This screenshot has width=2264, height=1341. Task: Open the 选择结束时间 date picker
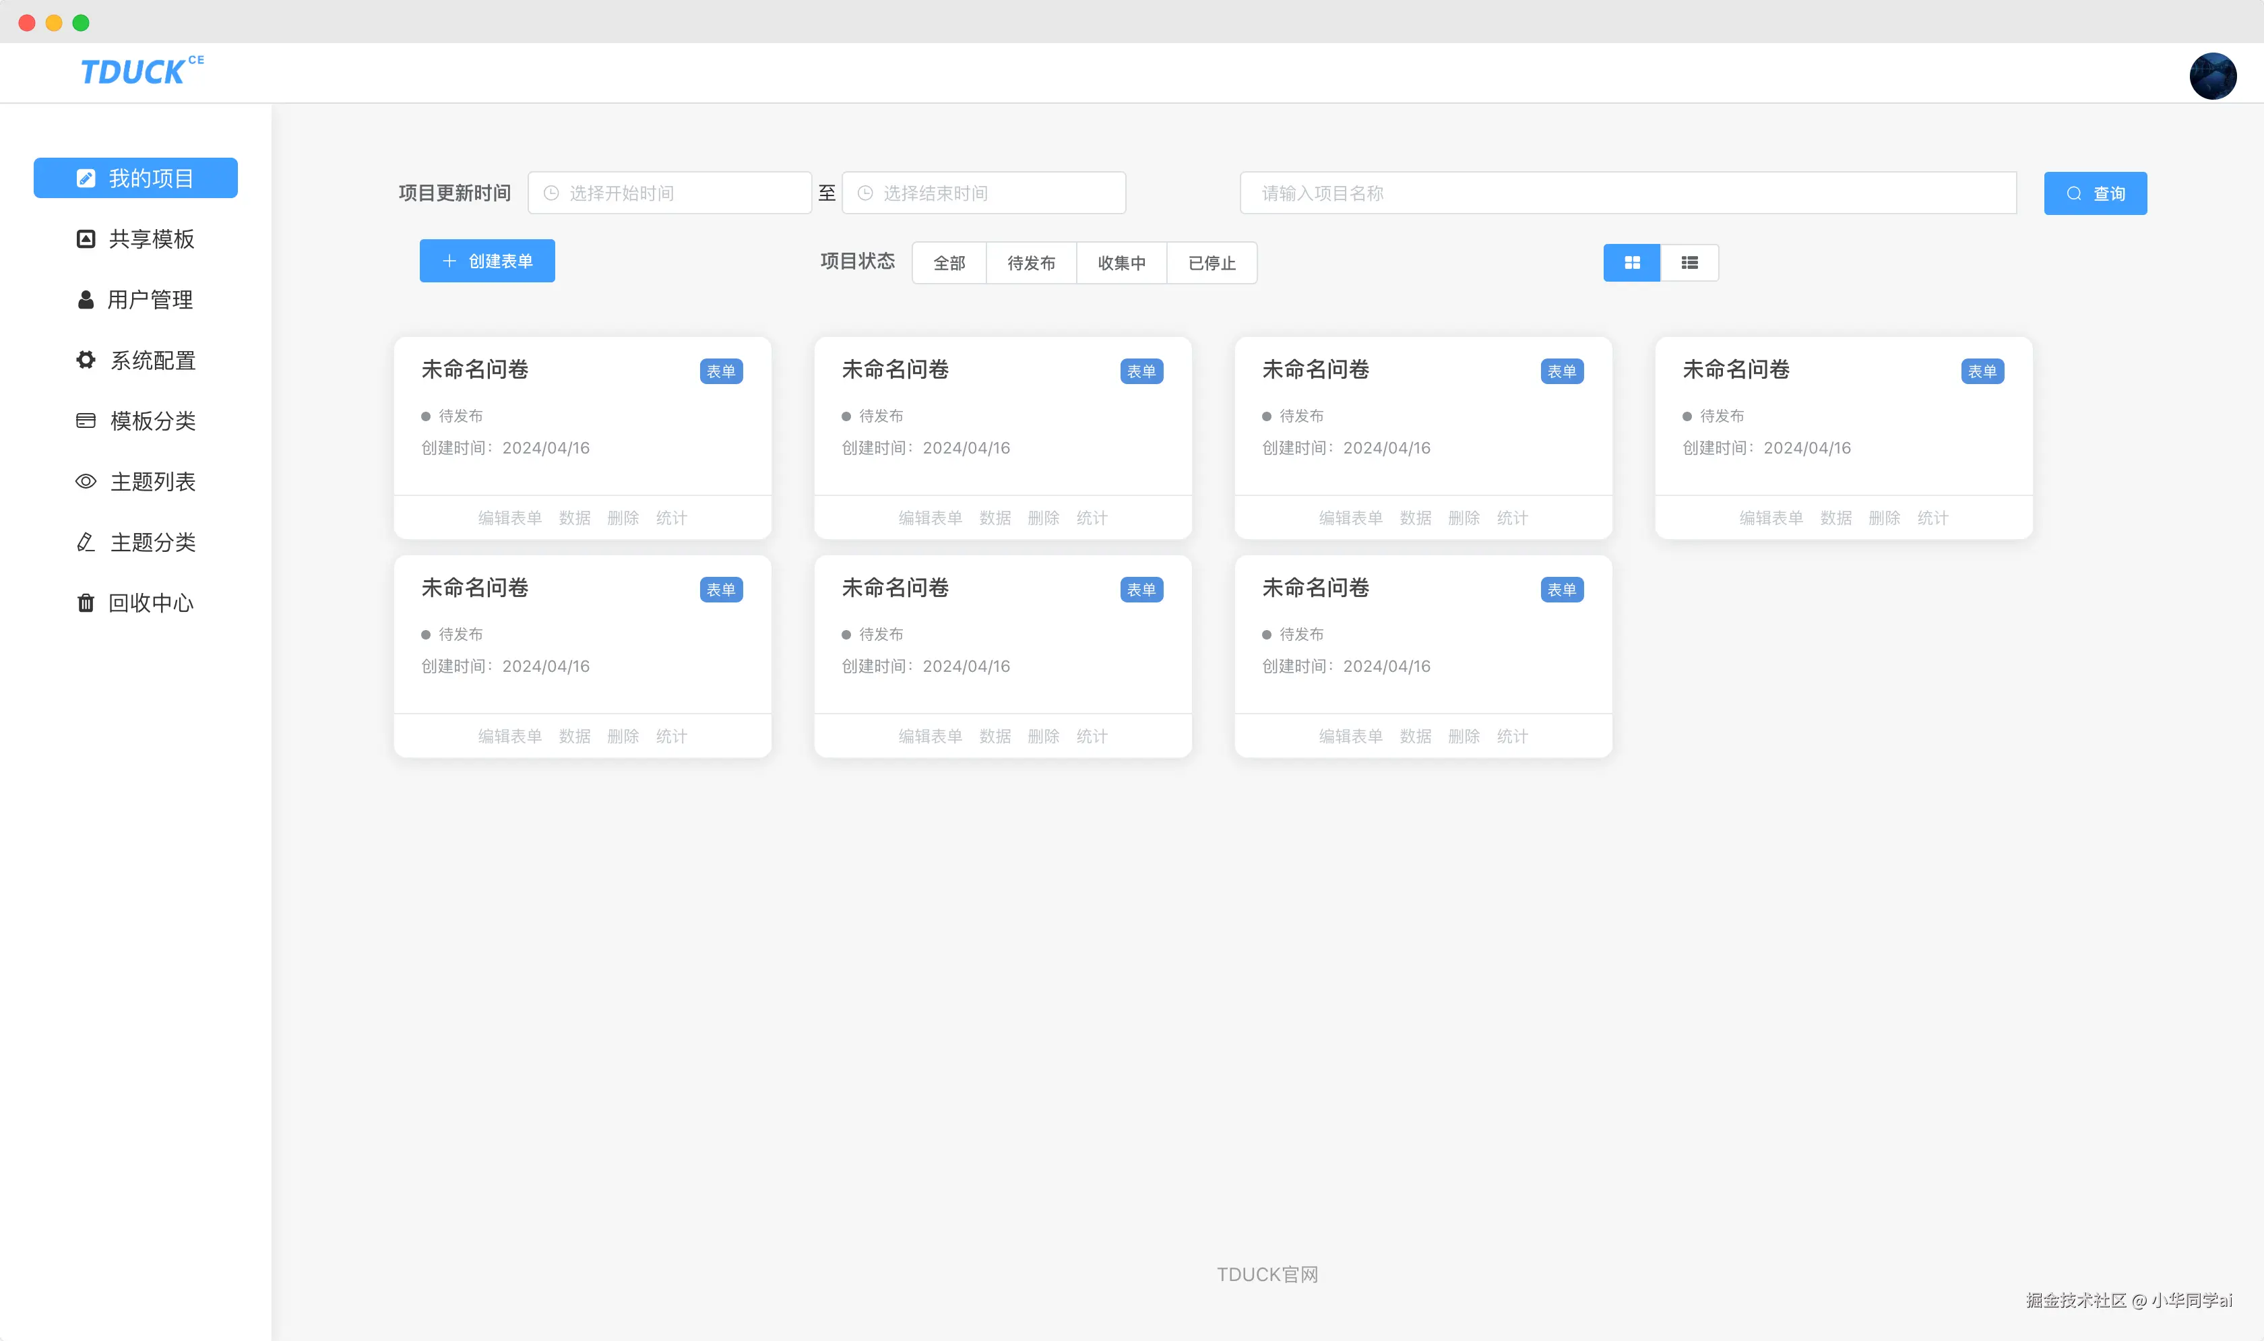984,193
